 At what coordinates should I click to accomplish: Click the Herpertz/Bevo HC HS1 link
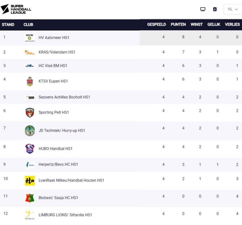click(x=58, y=164)
